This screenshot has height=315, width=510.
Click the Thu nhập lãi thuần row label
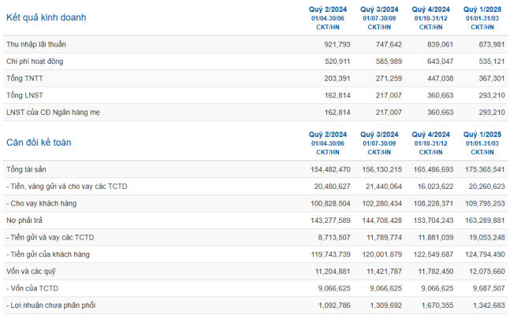point(36,44)
